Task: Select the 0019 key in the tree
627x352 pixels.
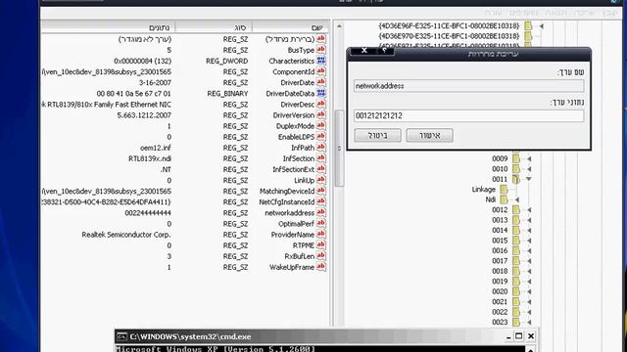Action: click(x=500, y=282)
